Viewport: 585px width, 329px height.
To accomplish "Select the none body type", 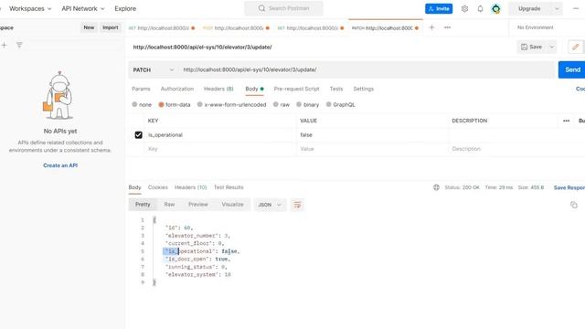I will (134, 104).
